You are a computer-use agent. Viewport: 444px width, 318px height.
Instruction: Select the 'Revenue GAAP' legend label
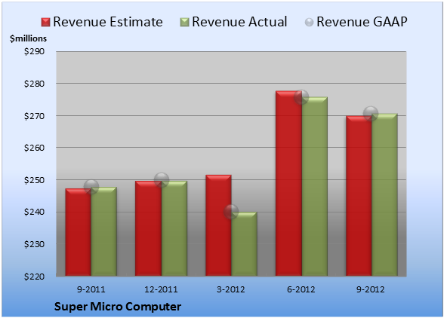362,22
